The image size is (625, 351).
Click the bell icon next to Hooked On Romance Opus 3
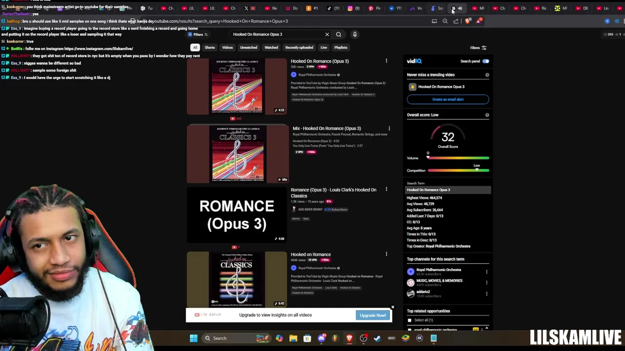413,87
